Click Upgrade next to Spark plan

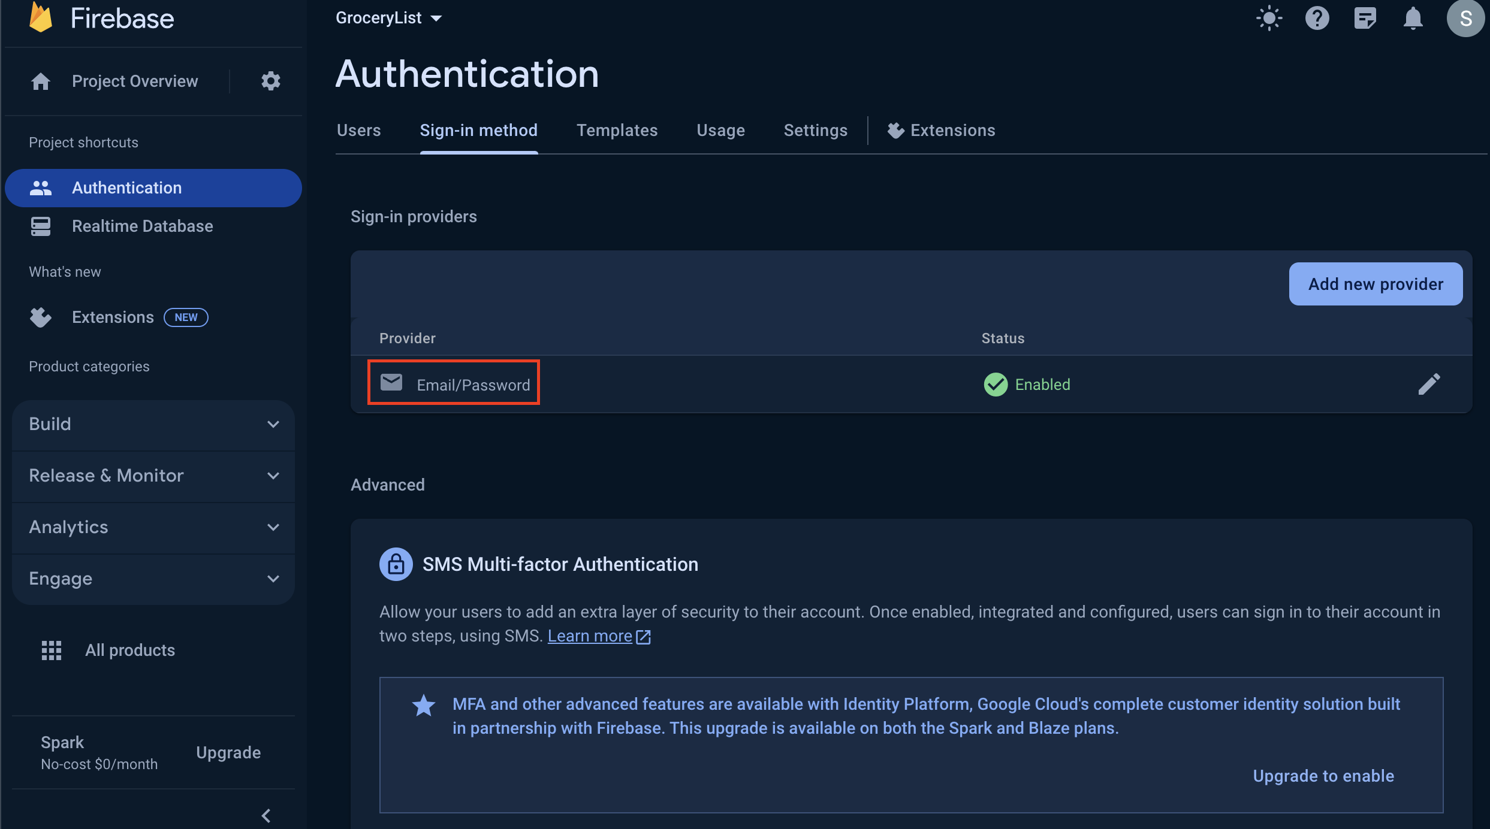[228, 753]
